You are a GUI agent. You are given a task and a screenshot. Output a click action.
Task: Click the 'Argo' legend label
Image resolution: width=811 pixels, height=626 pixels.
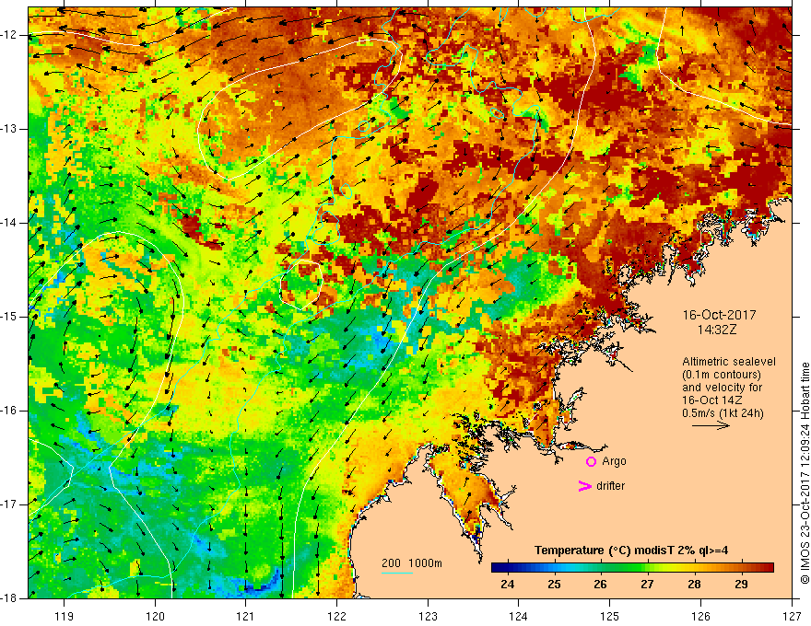pos(614,461)
